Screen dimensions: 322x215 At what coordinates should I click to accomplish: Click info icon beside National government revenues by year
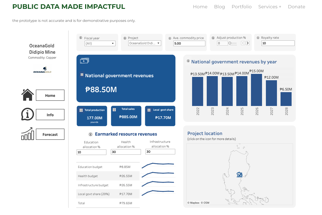[188, 61]
